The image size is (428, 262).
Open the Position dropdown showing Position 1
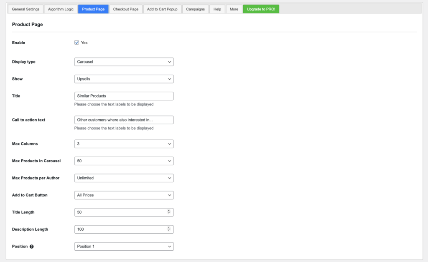pos(124,246)
